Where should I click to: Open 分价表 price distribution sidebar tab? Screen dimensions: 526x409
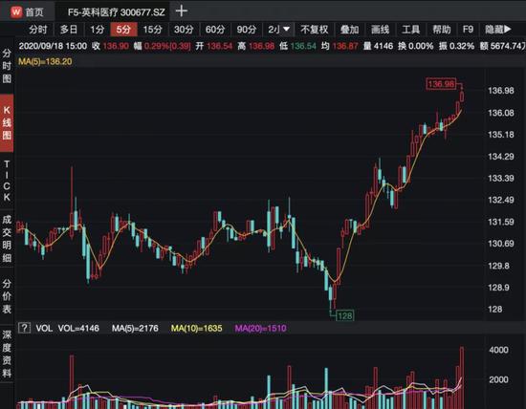click(7, 296)
